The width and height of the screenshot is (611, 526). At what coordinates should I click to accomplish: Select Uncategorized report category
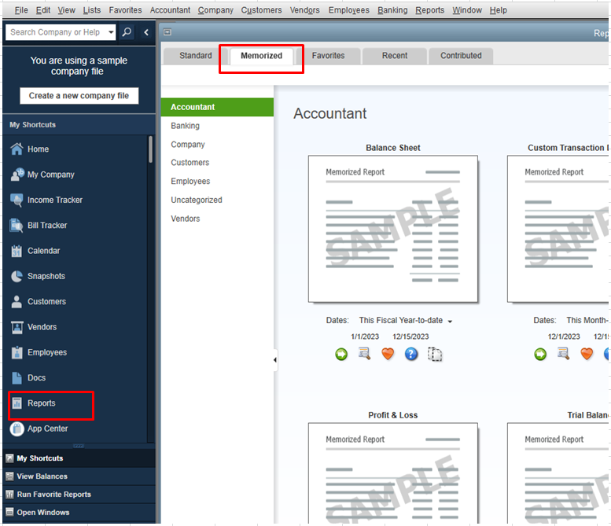pos(217,200)
